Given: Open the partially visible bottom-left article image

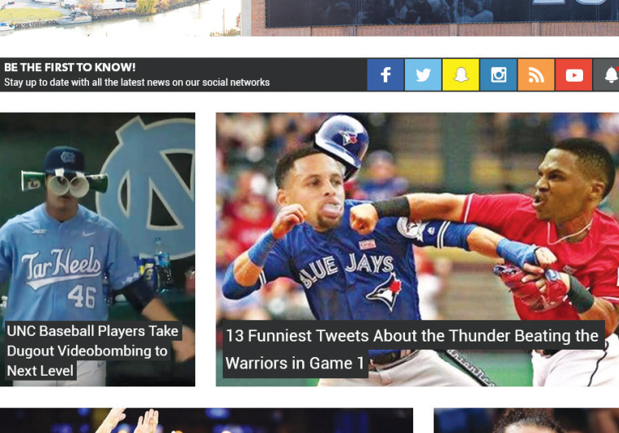Looking at the screenshot, I should click(x=206, y=421).
